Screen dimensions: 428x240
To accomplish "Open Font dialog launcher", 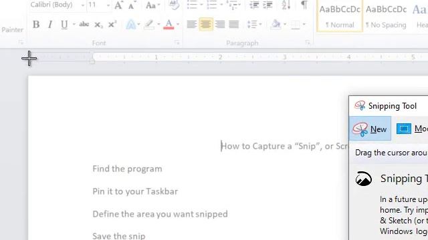I will click(x=177, y=43).
